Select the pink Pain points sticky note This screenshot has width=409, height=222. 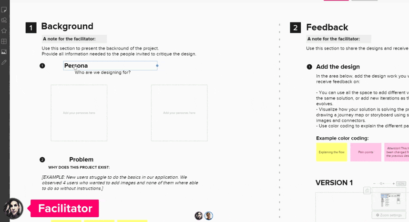pyautogui.click(x=366, y=152)
